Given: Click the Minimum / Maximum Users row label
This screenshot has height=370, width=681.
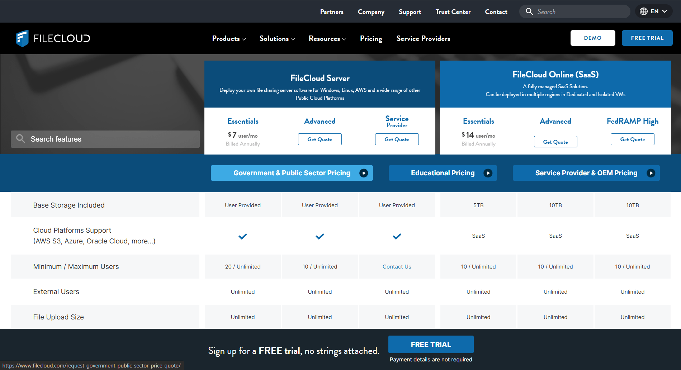Looking at the screenshot, I should pos(76,267).
